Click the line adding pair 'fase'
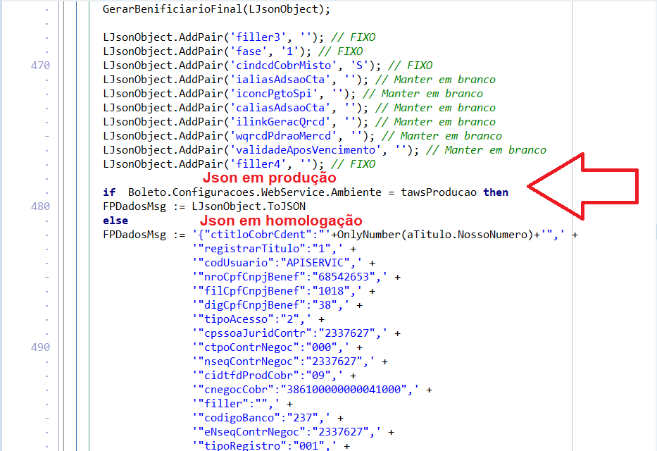Image resolution: width=657 pixels, height=451 pixels. point(232,51)
